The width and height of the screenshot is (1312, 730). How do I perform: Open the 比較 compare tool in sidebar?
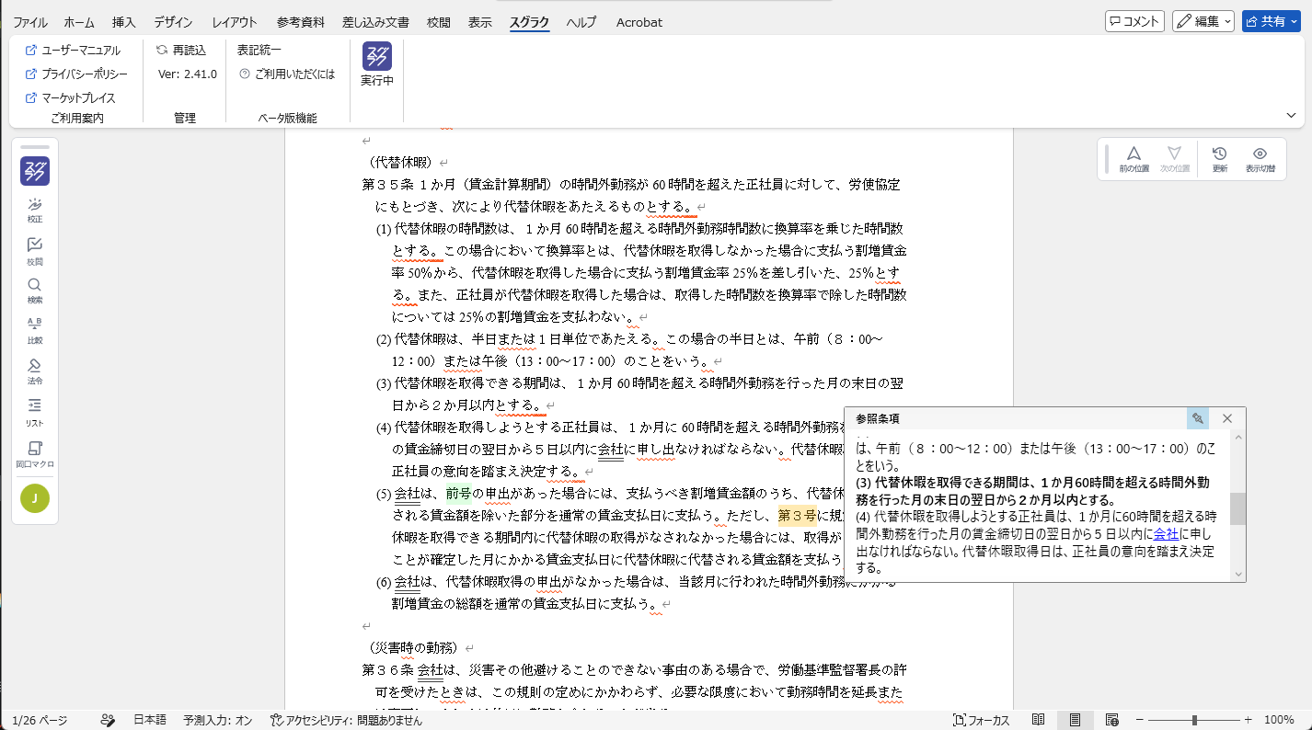coord(35,330)
